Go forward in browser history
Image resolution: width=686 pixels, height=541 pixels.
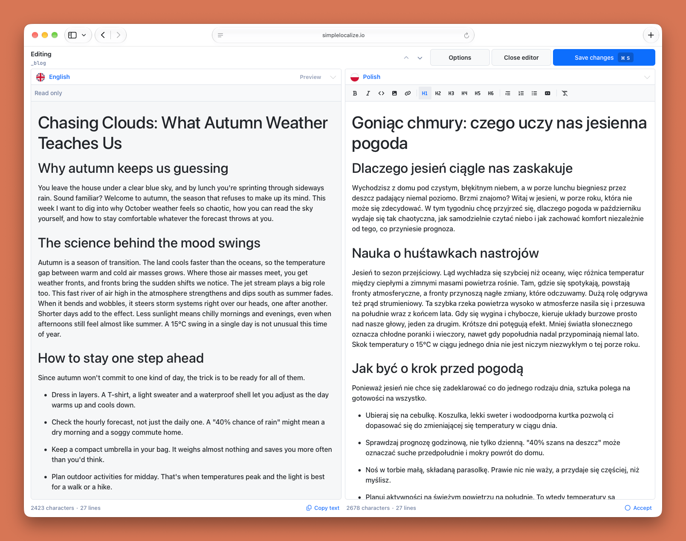pyautogui.click(x=119, y=35)
